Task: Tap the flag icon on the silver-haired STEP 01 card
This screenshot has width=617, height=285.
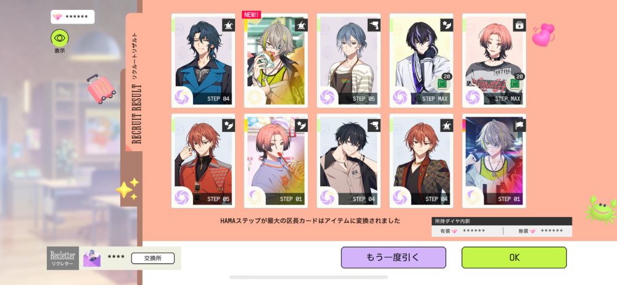Action: click(519, 126)
